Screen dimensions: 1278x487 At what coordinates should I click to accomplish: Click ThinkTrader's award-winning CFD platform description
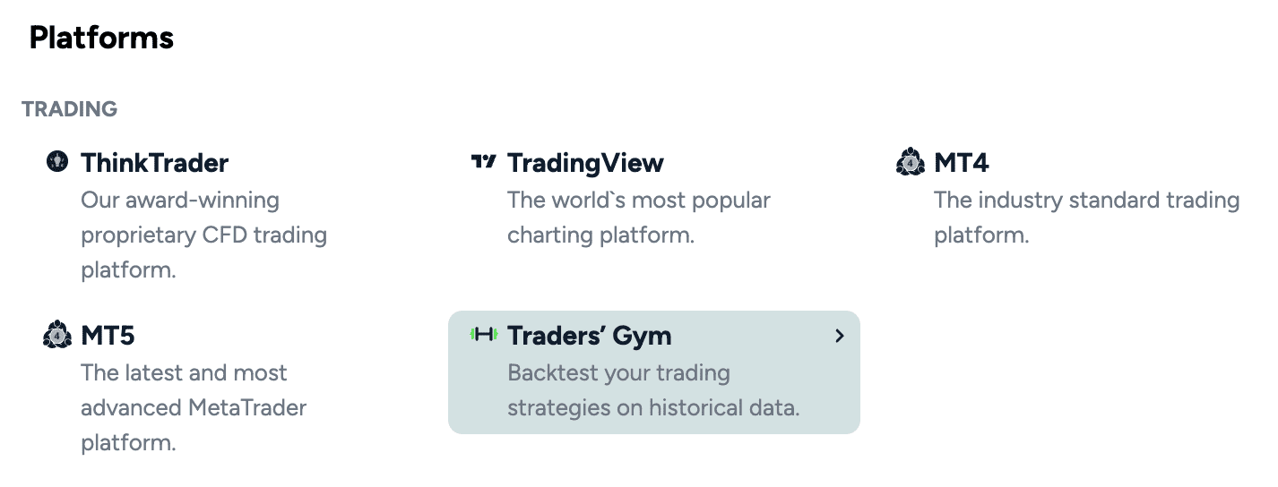(x=204, y=235)
